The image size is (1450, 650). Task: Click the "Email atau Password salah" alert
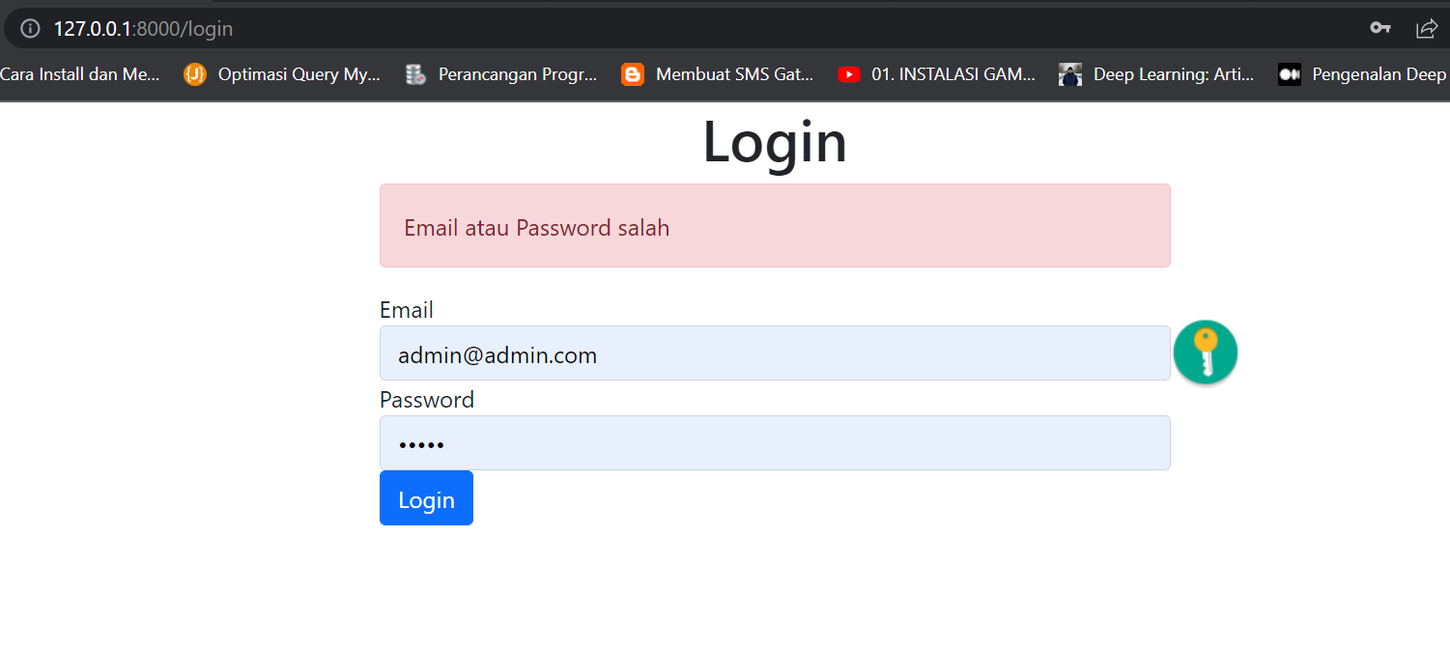tap(774, 226)
